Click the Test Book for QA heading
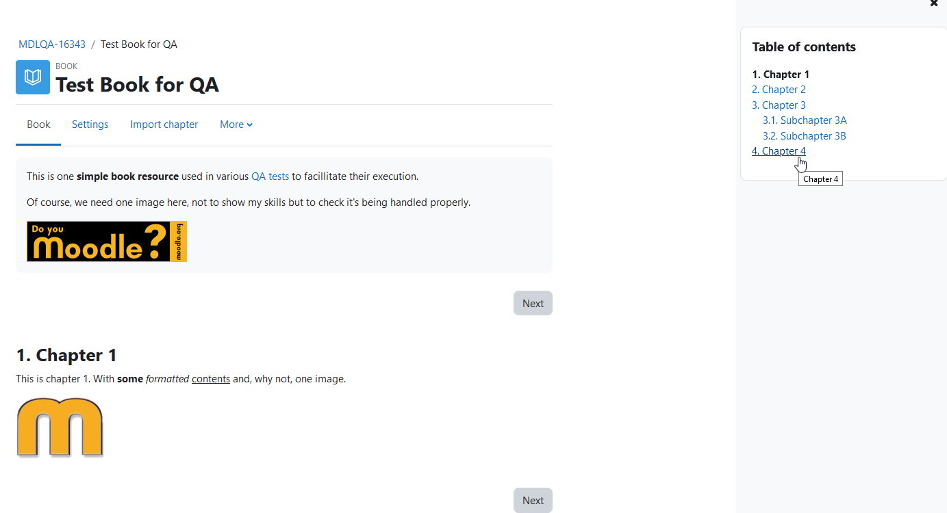Image resolution: width=947 pixels, height=513 pixels. (137, 85)
